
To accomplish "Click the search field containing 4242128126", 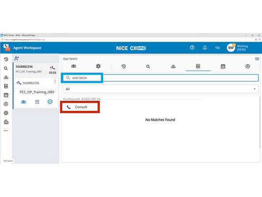I will [x=161, y=78].
